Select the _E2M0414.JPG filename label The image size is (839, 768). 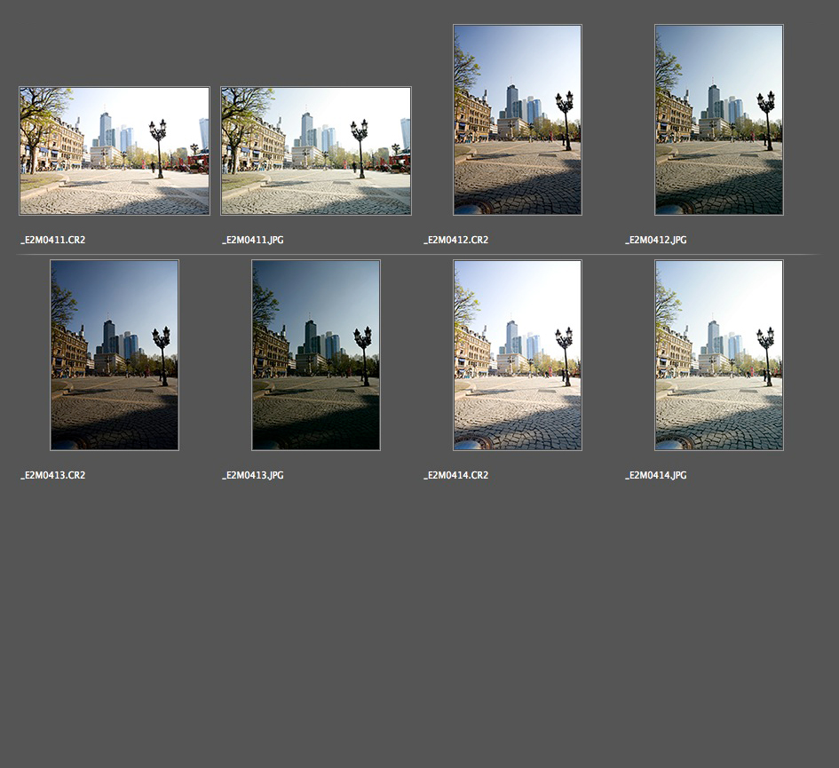click(656, 476)
